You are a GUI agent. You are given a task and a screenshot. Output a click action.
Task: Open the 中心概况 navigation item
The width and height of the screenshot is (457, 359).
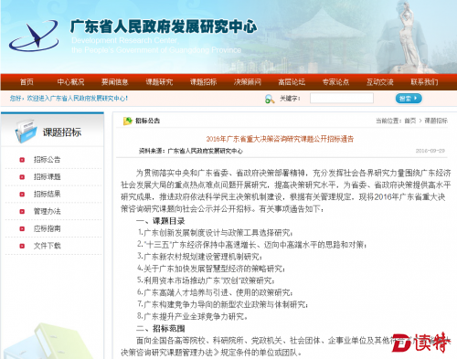pyautogui.click(x=70, y=82)
